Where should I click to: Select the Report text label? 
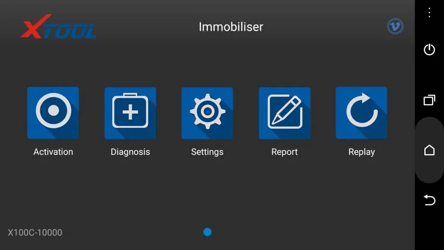pyautogui.click(x=284, y=152)
